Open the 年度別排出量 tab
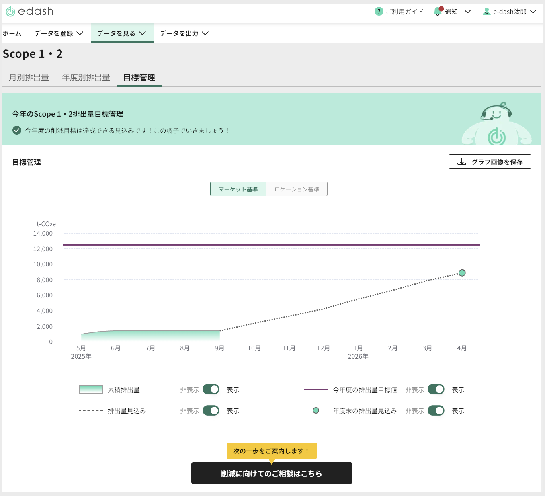This screenshot has height=496, width=545. click(86, 78)
